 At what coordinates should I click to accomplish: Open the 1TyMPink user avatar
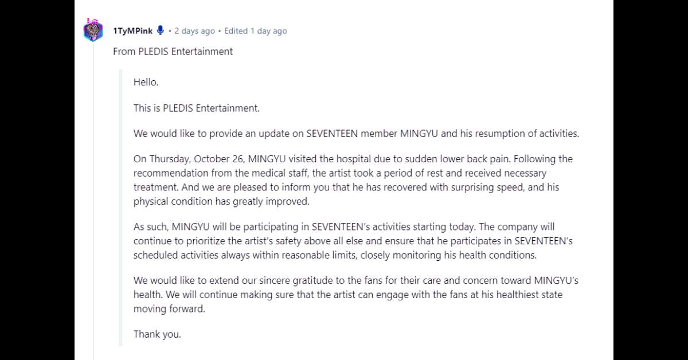tap(93, 30)
